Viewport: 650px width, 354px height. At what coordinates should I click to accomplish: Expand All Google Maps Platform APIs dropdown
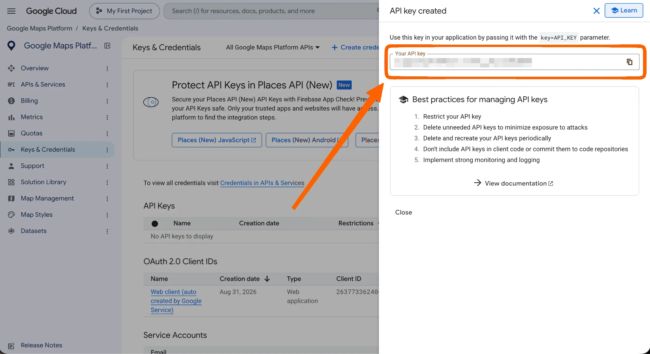pos(273,47)
